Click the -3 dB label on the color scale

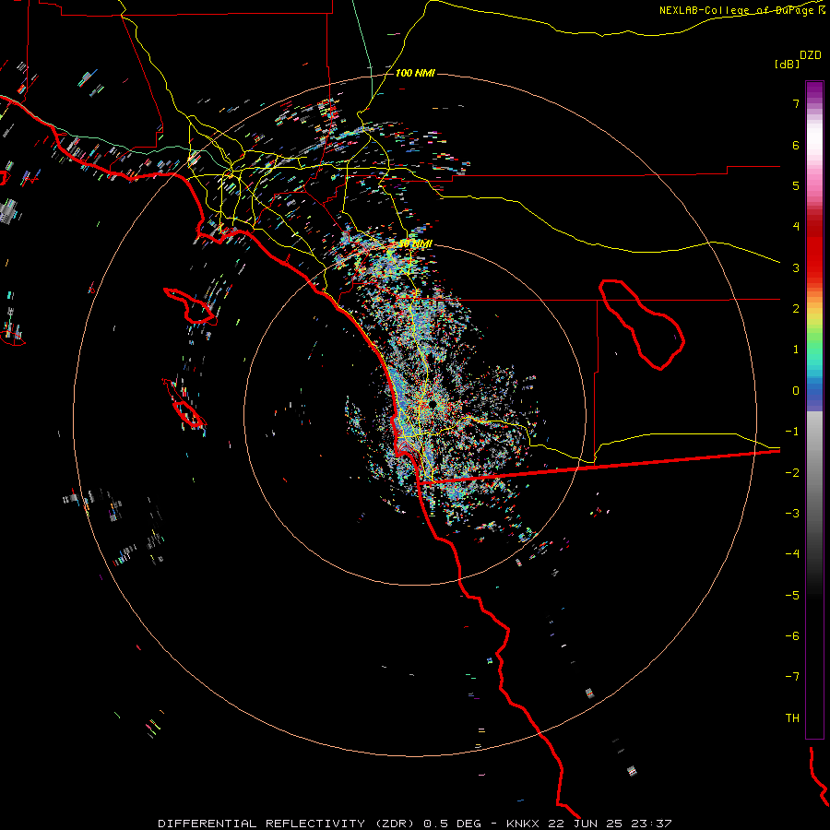pyautogui.click(x=792, y=514)
